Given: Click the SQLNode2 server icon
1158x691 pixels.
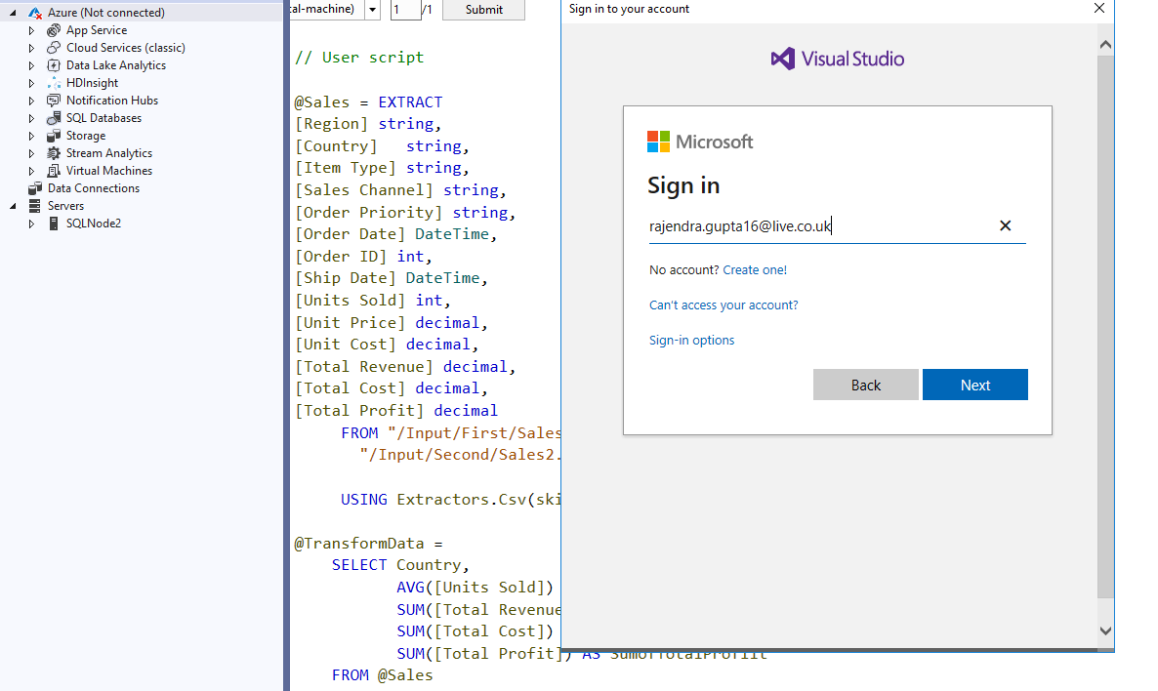Looking at the screenshot, I should pos(53,224).
